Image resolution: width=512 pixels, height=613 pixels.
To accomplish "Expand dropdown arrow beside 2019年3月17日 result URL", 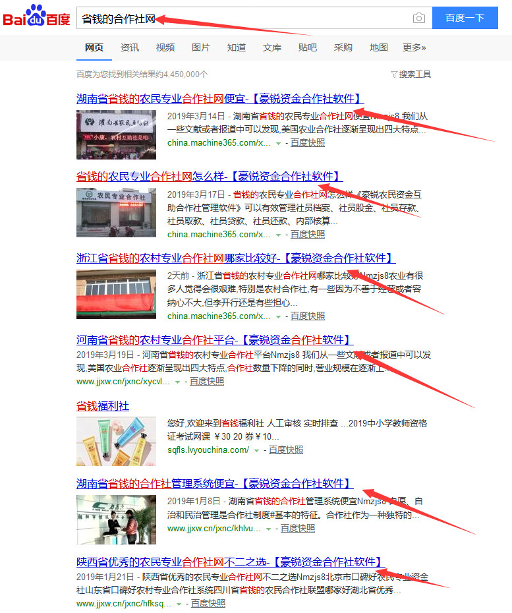I will tap(278, 235).
